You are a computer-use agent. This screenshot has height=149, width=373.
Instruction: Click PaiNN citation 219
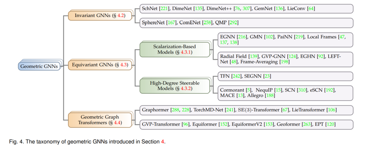[x=298, y=37]
